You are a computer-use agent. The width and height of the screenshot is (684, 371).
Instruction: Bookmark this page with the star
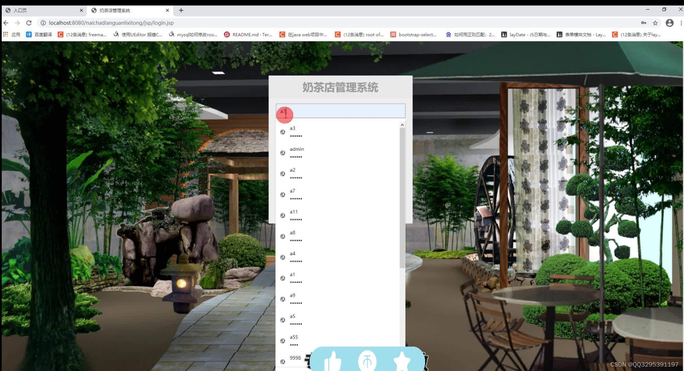655,23
